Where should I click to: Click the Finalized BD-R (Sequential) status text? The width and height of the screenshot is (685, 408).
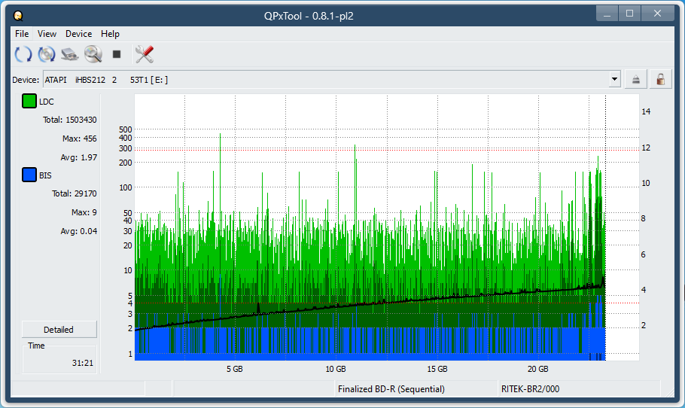tap(391, 388)
